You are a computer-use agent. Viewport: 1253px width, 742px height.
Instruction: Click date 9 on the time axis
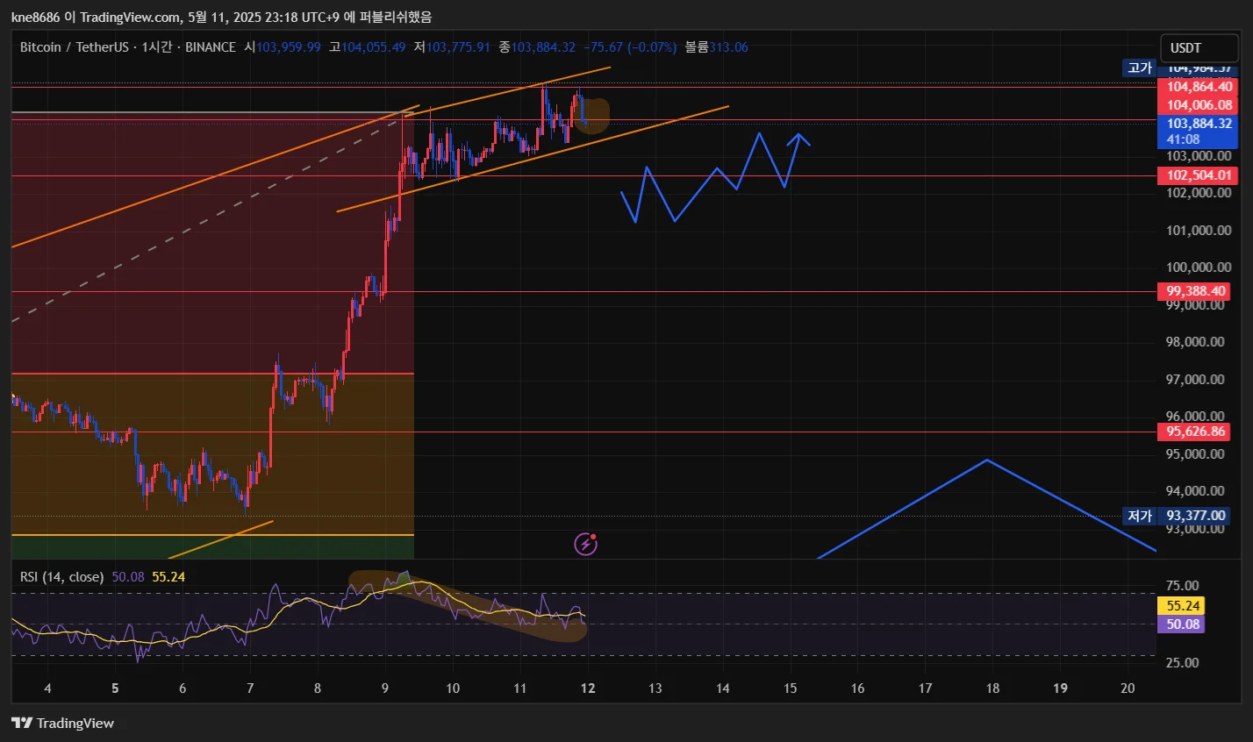pos(385,688)
